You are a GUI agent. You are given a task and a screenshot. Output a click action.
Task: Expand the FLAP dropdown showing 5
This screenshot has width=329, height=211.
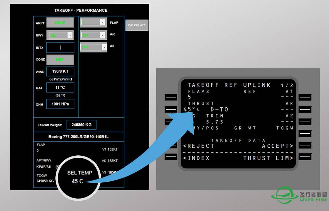(93, 22)
